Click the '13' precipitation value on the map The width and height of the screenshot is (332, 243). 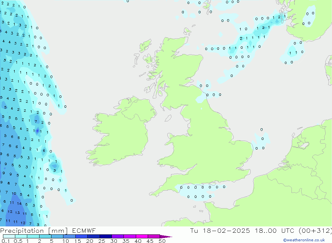click(17, 213)
